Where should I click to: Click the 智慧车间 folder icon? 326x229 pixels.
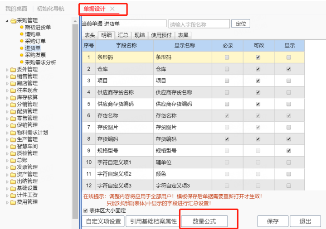(x=13, y=147)
